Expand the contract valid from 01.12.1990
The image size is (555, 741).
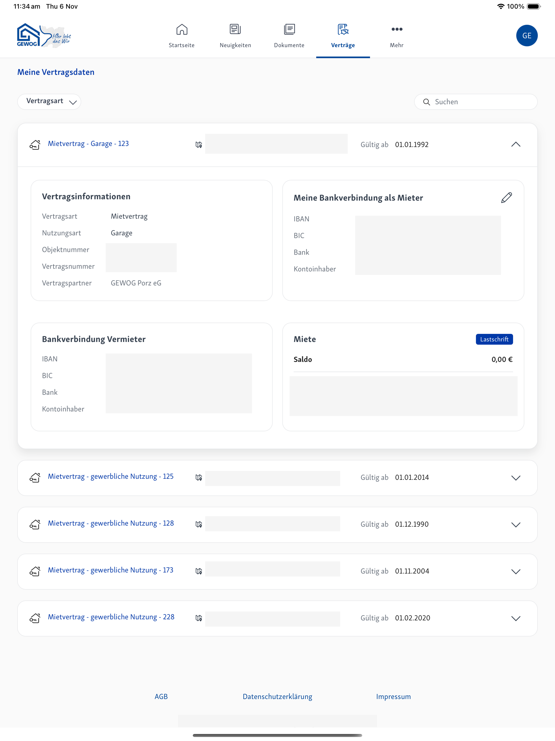pyautogui.click(x=515, y=525)
